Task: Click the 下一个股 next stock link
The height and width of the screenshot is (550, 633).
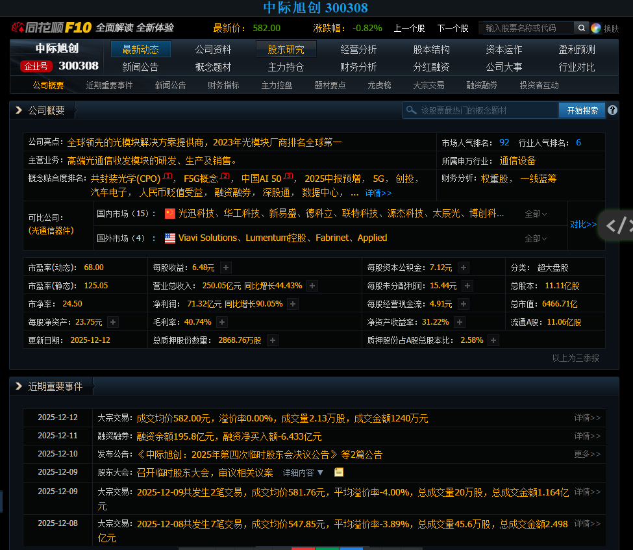Action: point(453,28)
